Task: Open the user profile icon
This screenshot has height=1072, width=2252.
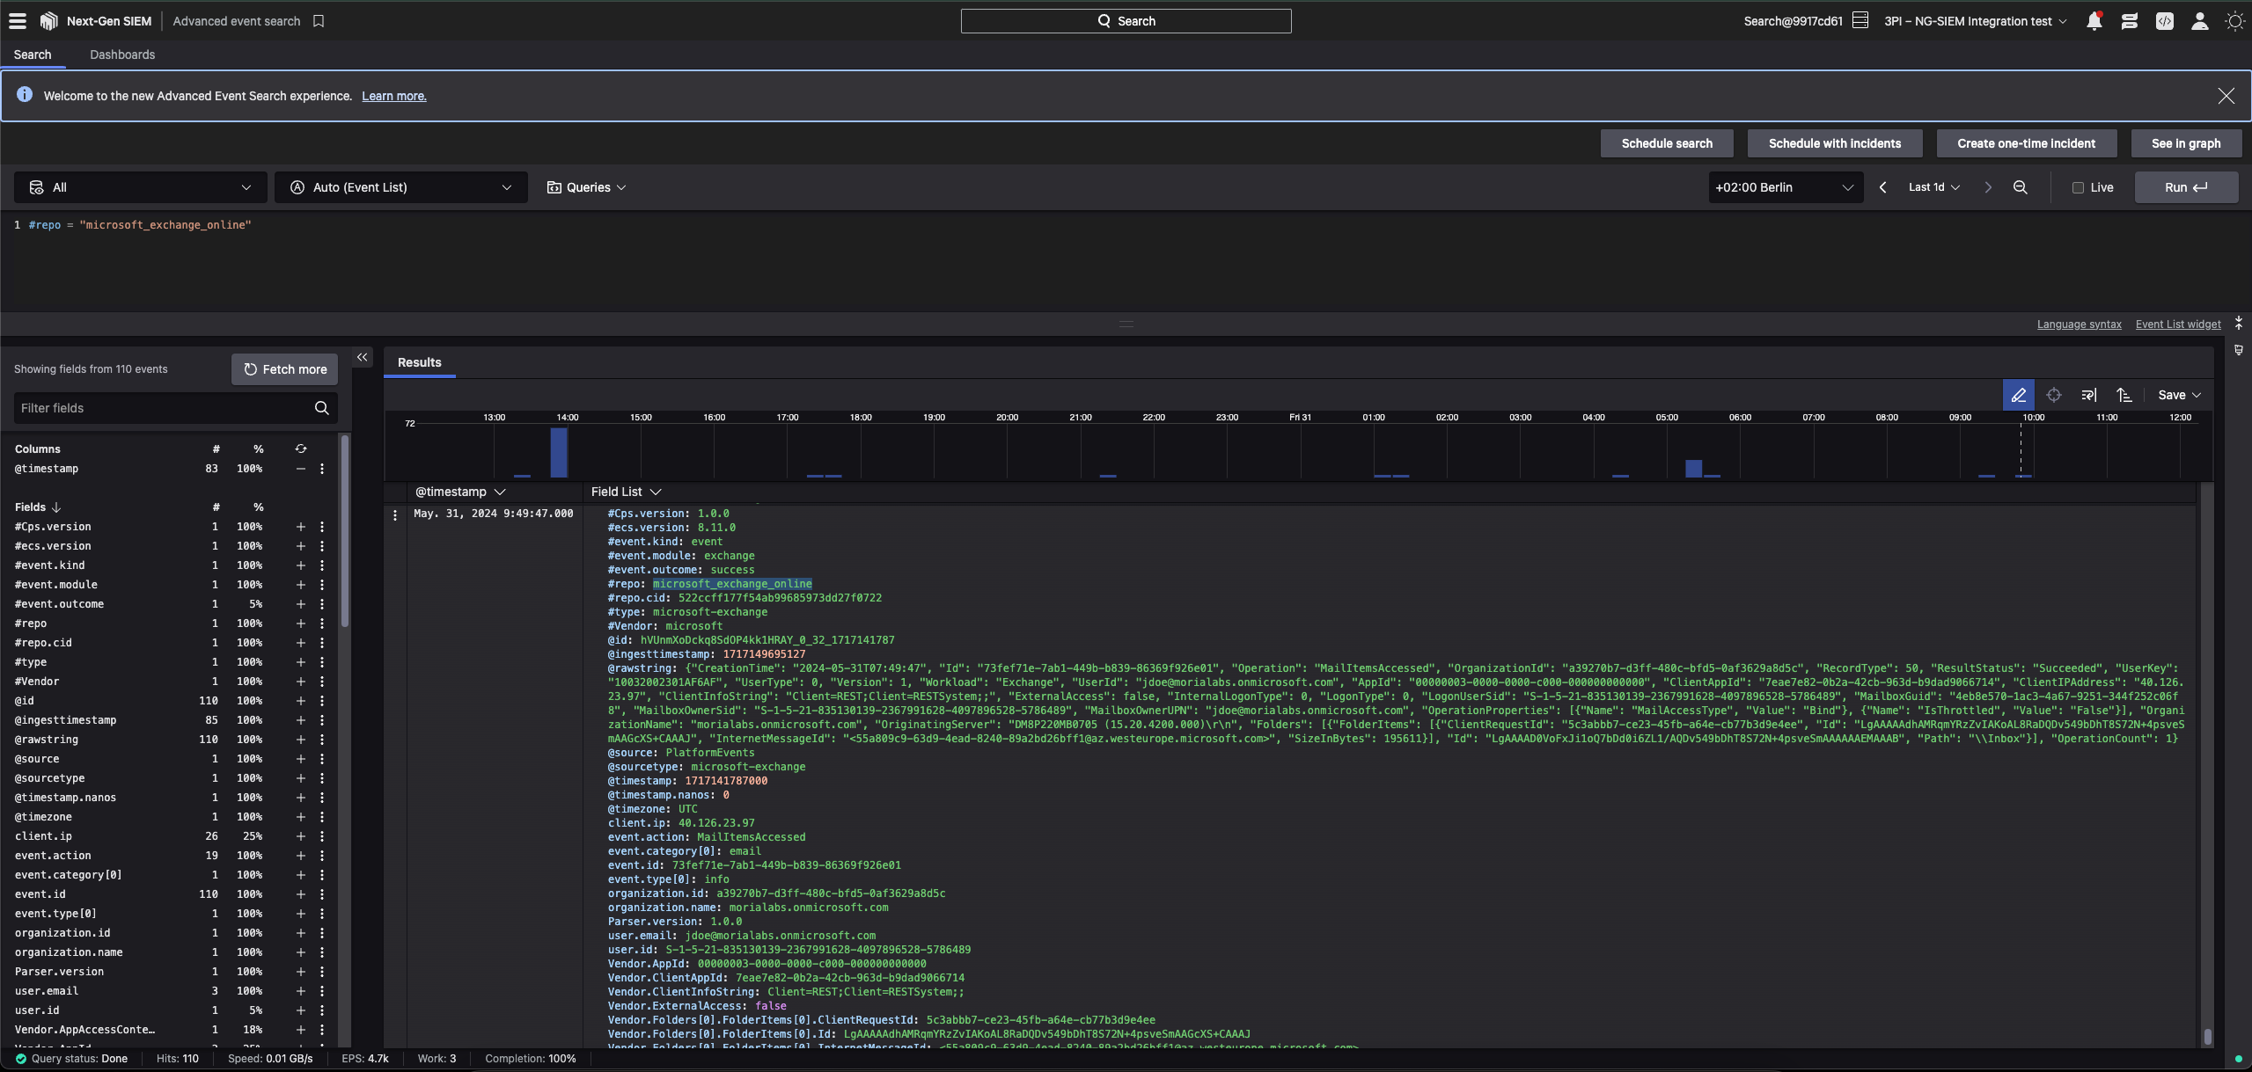Action: (2199, 21)
